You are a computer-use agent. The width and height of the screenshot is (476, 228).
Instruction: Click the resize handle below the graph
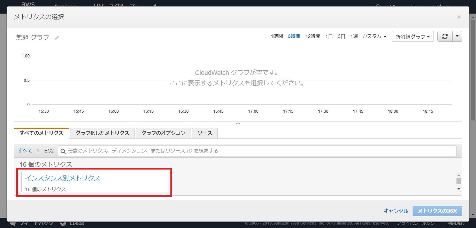pyautogui.click(x=238, y=124)
